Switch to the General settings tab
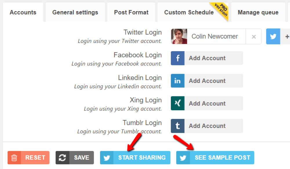Viewport: 290px width, 169px height. pos(75,12)
